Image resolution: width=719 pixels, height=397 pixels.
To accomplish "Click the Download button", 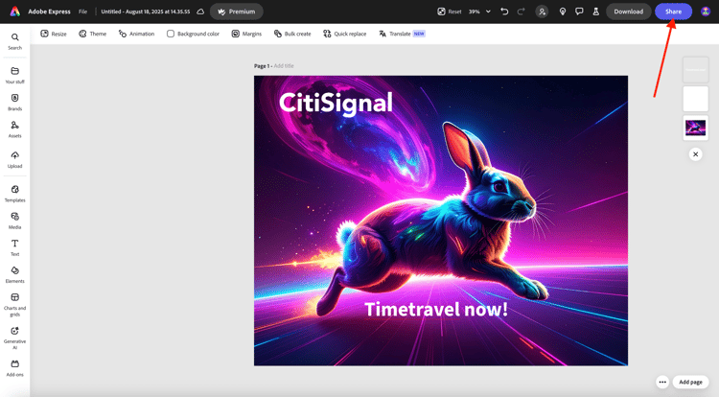I will click(x=628, y=12).
